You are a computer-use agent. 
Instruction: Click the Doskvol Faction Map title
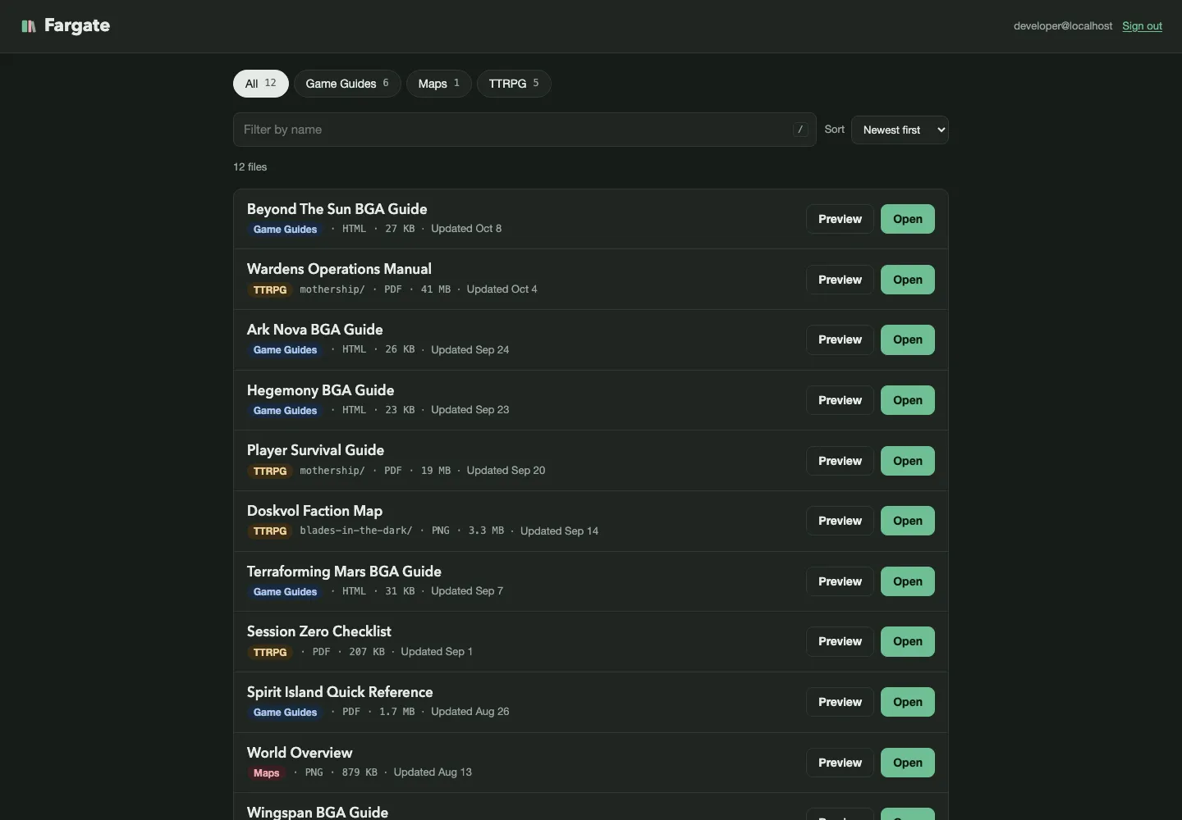[314, 511]
